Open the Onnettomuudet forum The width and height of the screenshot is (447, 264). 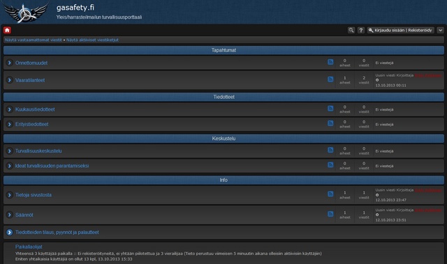pos(31,63)
